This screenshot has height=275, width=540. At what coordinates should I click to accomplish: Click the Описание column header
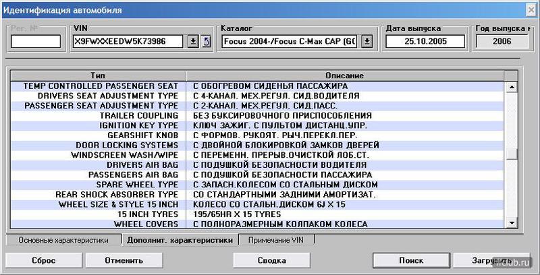tap(345, 75)
